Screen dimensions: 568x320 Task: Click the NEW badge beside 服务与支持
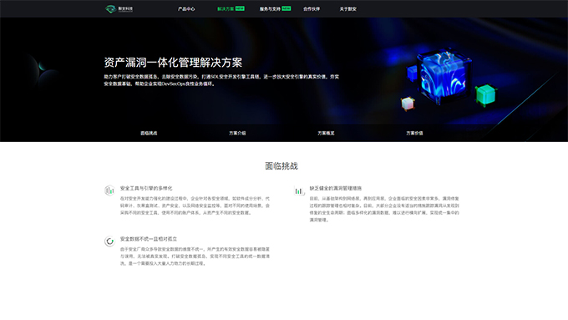pyautogui.click(x=287, y=8)
